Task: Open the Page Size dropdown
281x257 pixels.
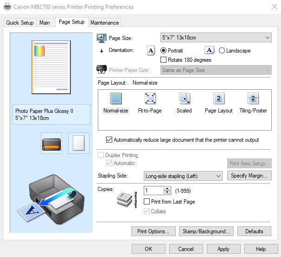Action: pyautogui.click(x=216, y=37)
